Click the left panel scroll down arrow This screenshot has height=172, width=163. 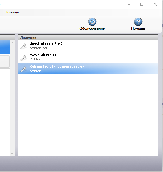click(x=12, y=154)
